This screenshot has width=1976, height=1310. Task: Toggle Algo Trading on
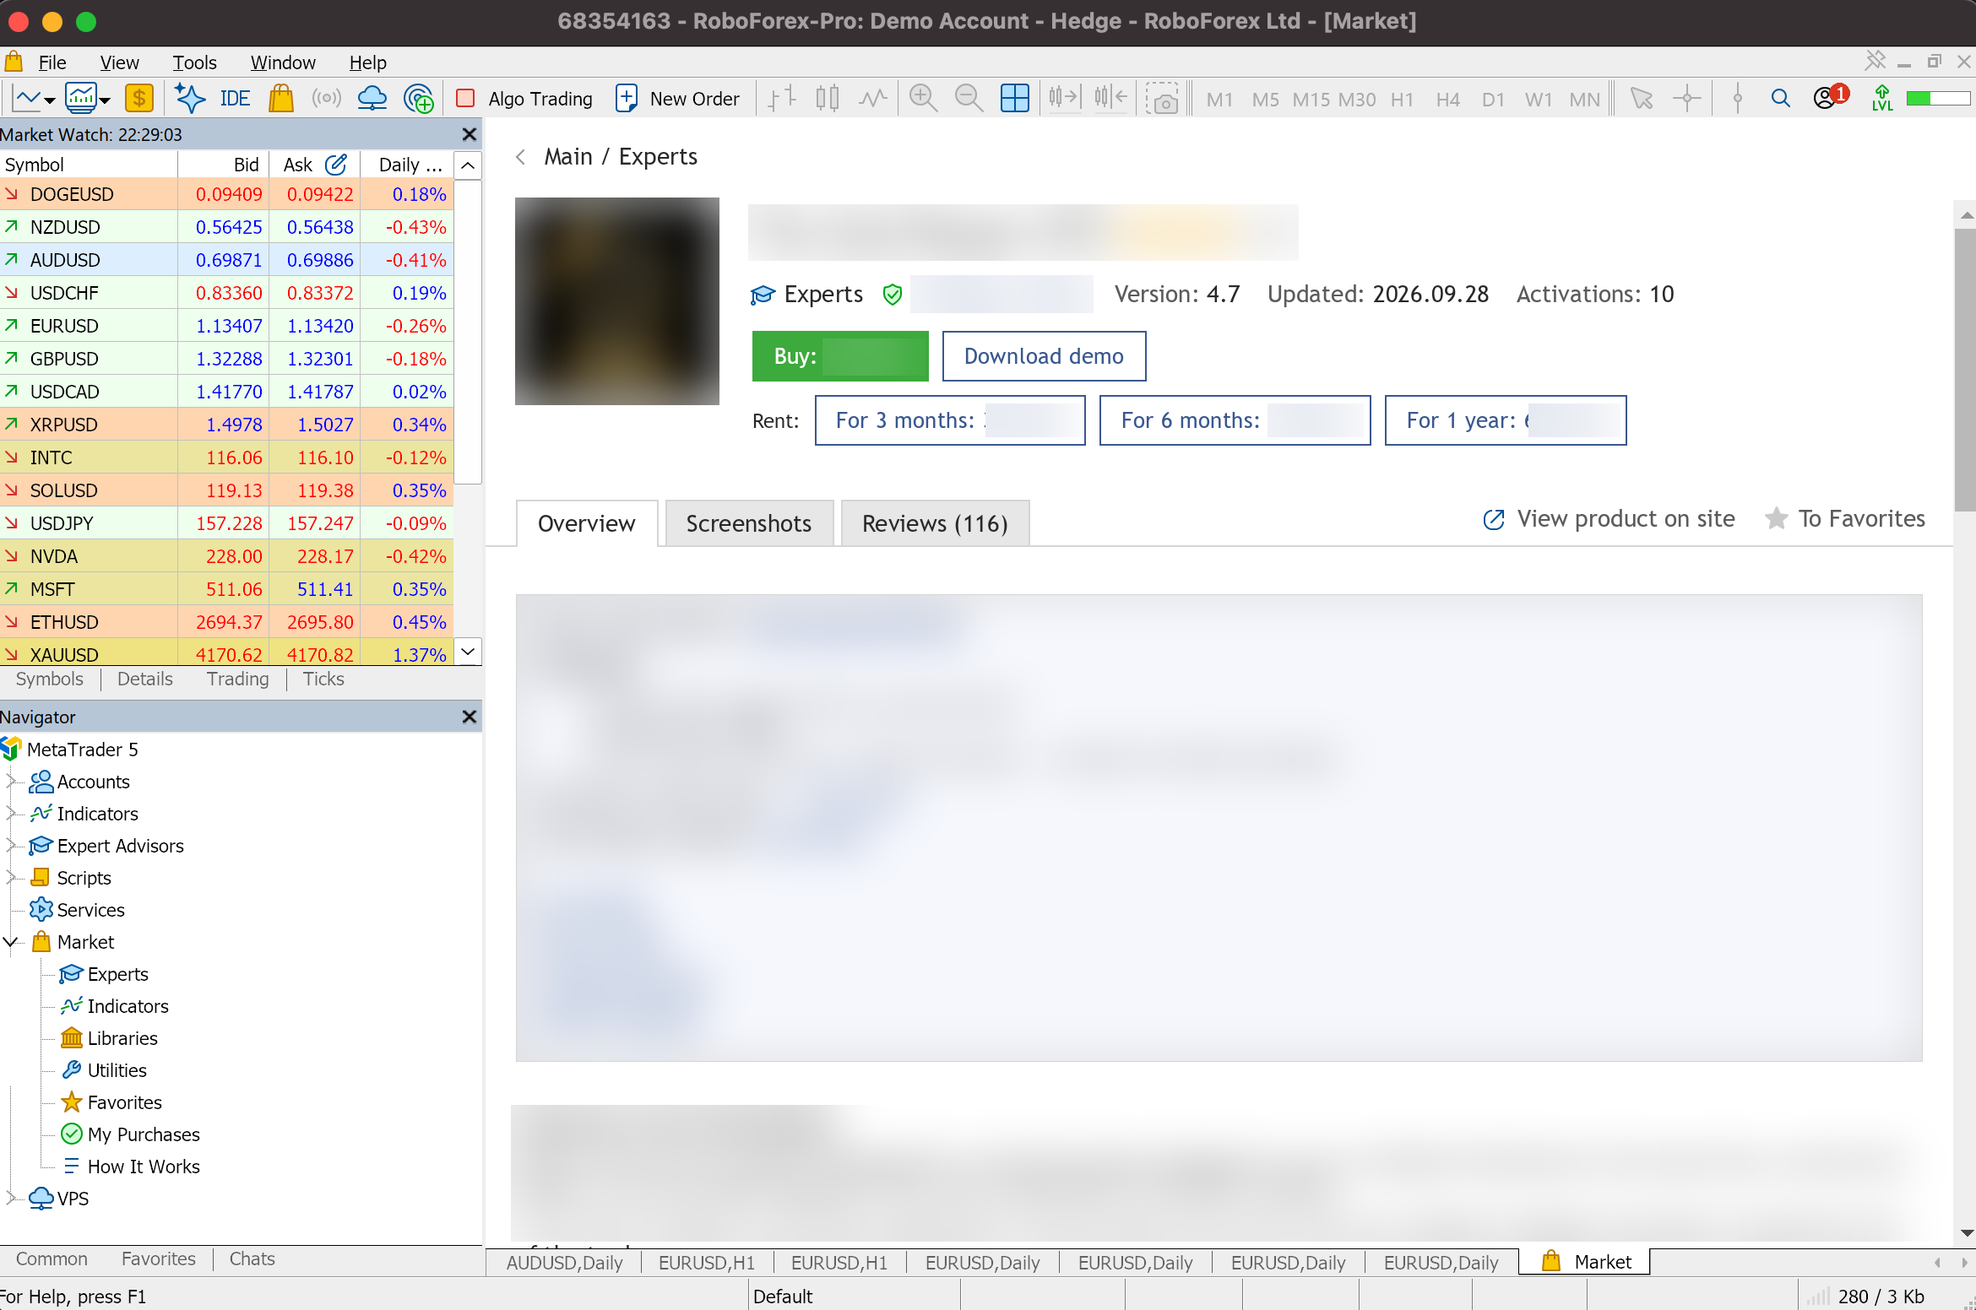(524, 99)
